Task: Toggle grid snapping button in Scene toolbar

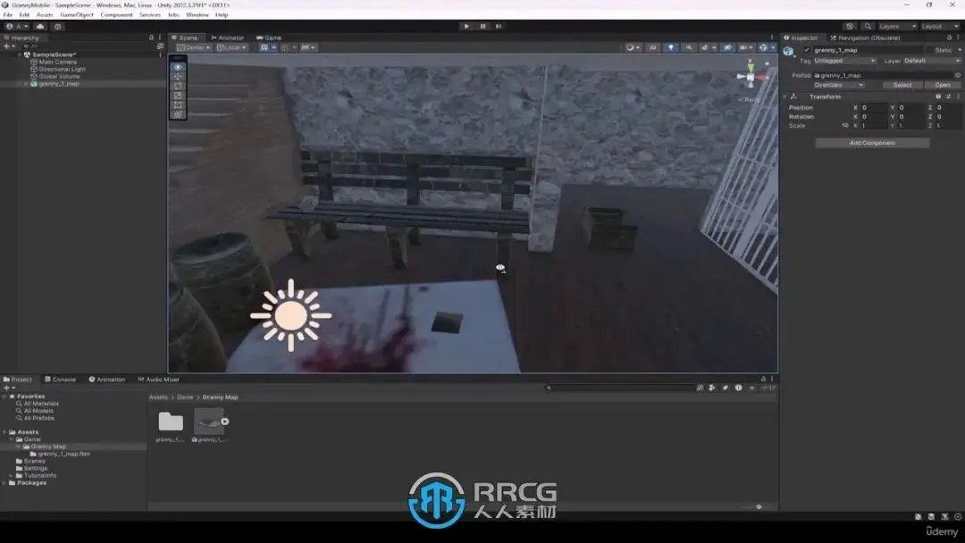Action: tap(264, 47)
